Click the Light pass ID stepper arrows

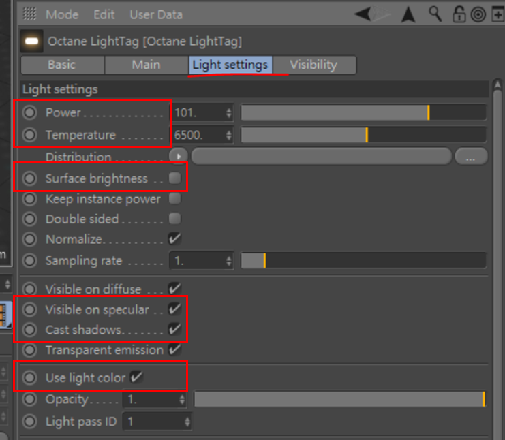coord(187,422)
